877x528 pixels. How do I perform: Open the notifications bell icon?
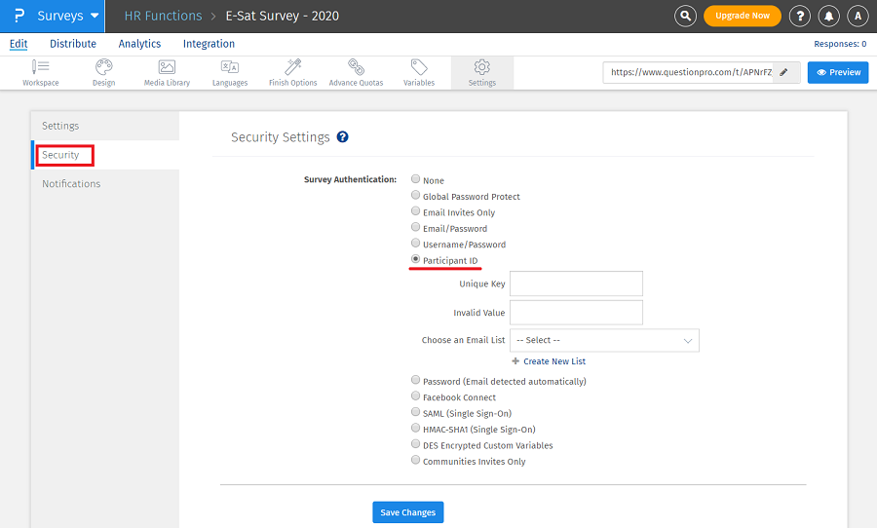[x=828, y=16]
